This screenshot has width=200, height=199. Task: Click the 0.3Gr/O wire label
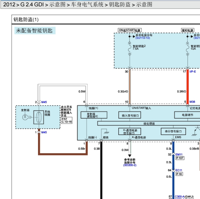(123, 91)
